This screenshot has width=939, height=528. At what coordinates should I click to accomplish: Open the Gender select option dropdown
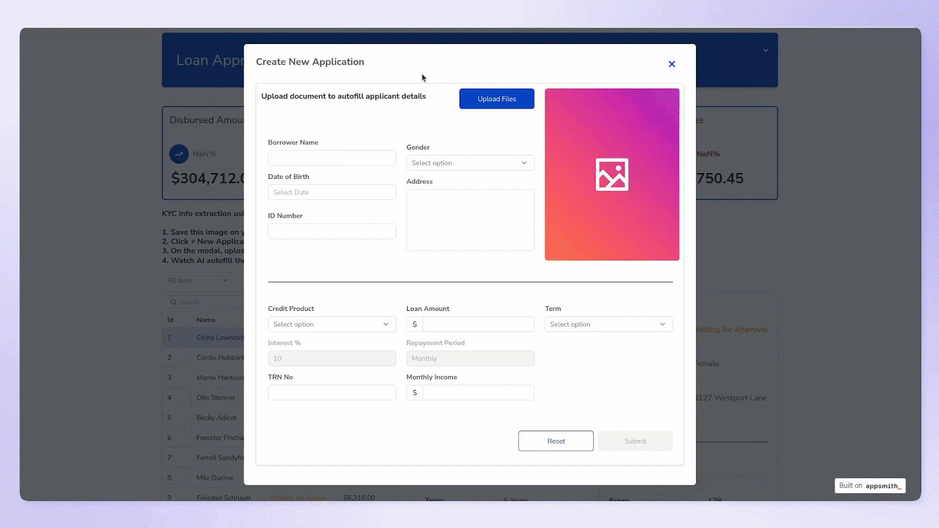[469, 163]
